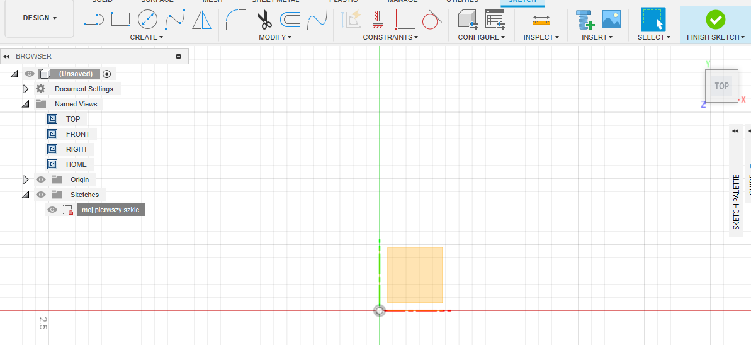Click the green Finish Sketch checkmark

[716, 19]
